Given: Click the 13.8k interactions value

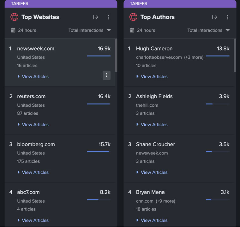Looking at the screenshot, I should [223, 49].
